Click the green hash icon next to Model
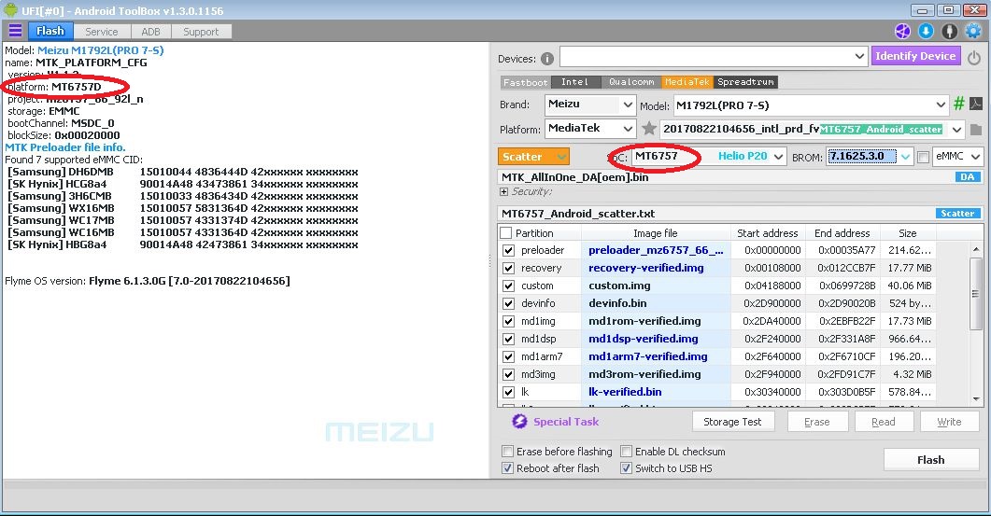The height and width of the screenshot is (516, 991). pos(958,104)
